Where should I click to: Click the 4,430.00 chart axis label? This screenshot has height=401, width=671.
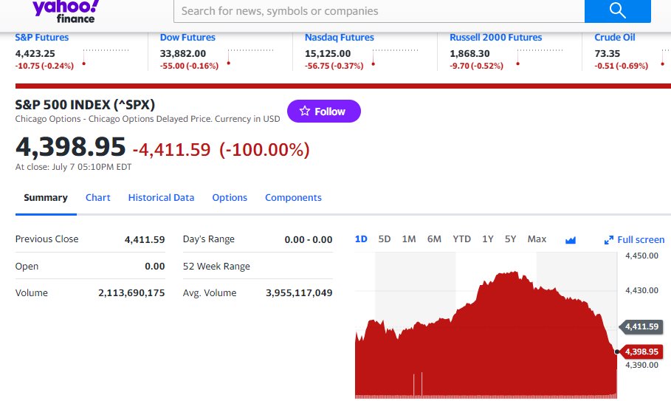(x=641, y=290)
